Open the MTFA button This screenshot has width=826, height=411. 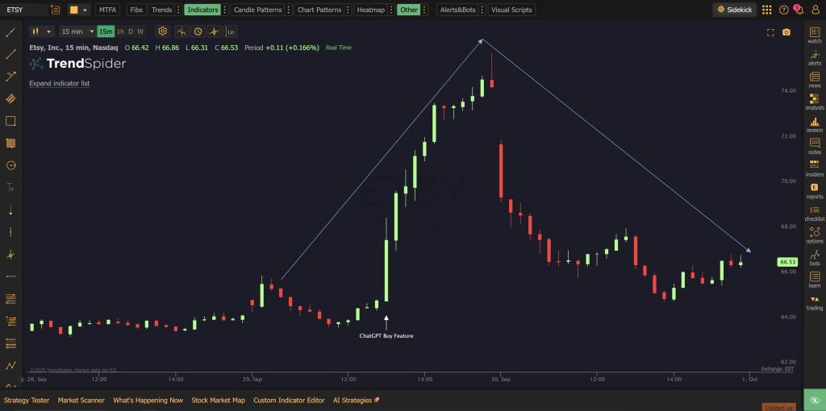pos(107,10)
